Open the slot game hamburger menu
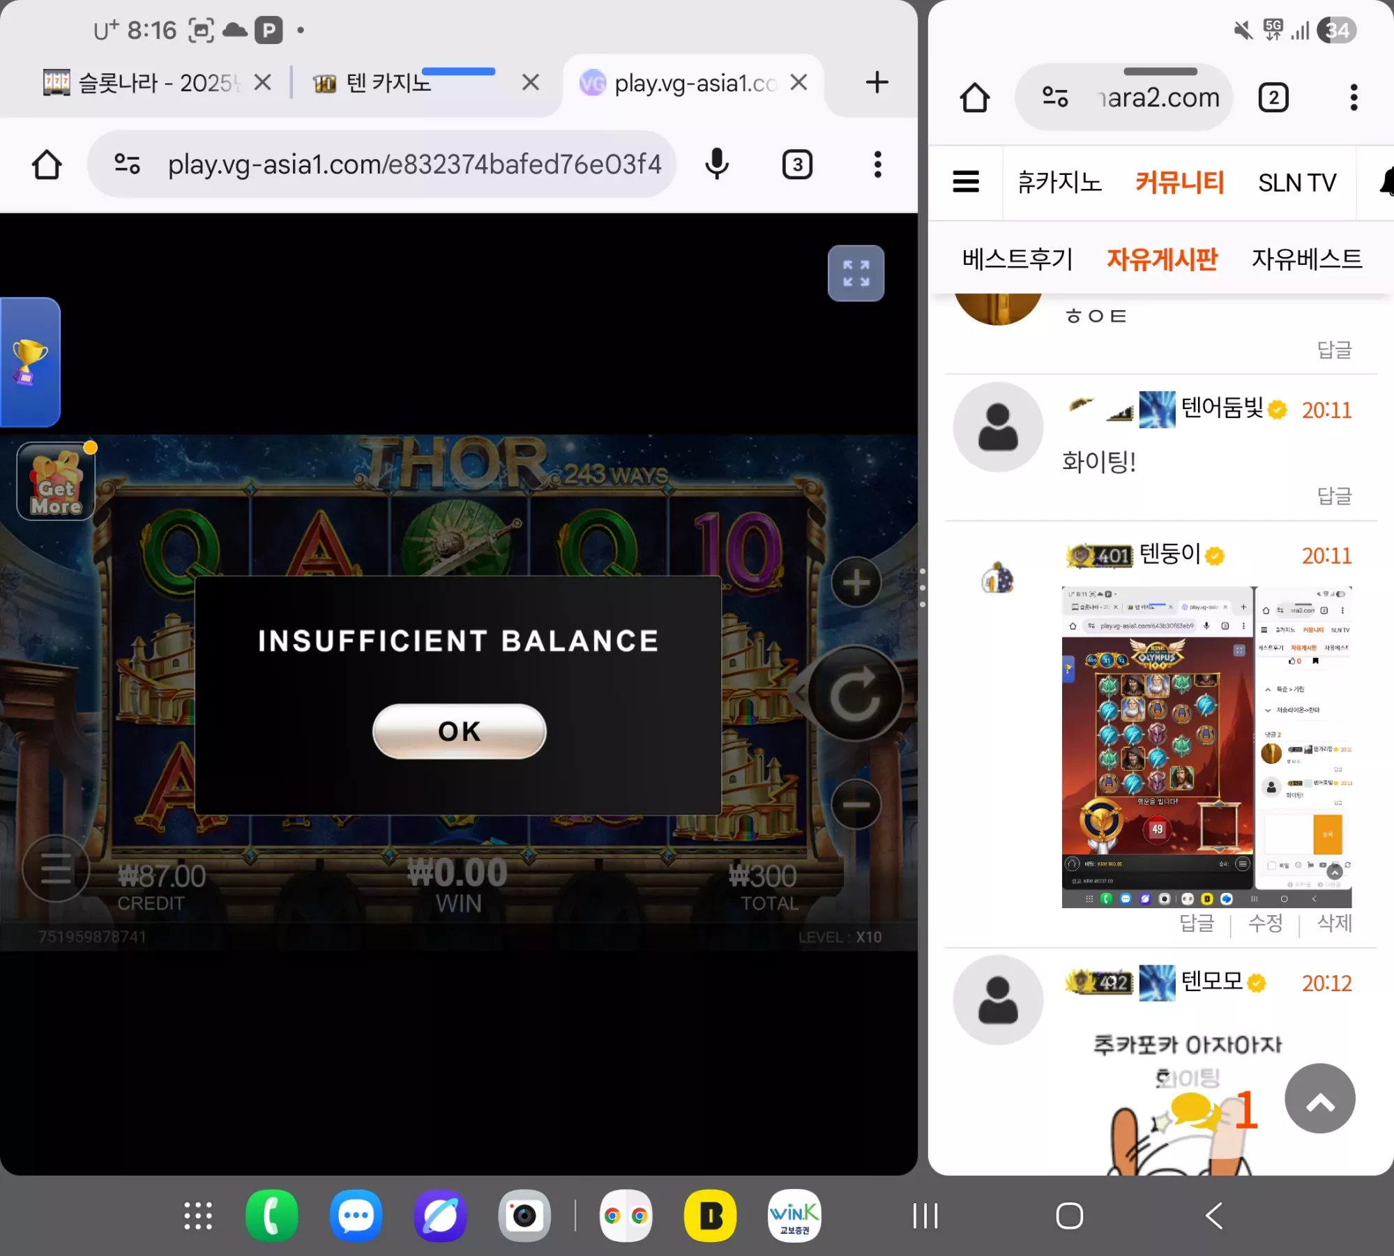The image size is (1394, 1256). [x=56, y=868]
